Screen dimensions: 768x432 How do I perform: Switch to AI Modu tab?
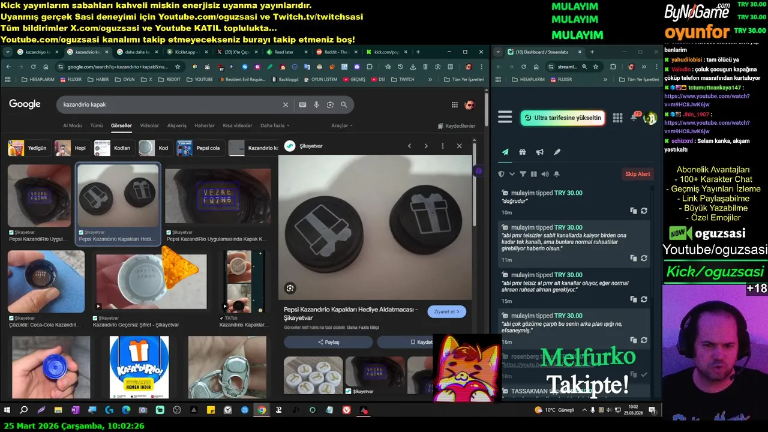pyautogui.click(x=73, y=125)
